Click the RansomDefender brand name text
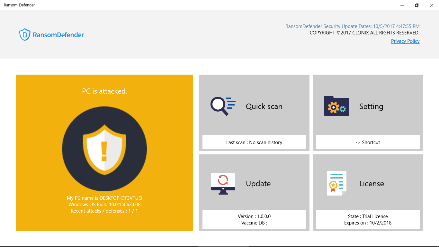This screenshot has width=439, height=247. coord(58,35)
